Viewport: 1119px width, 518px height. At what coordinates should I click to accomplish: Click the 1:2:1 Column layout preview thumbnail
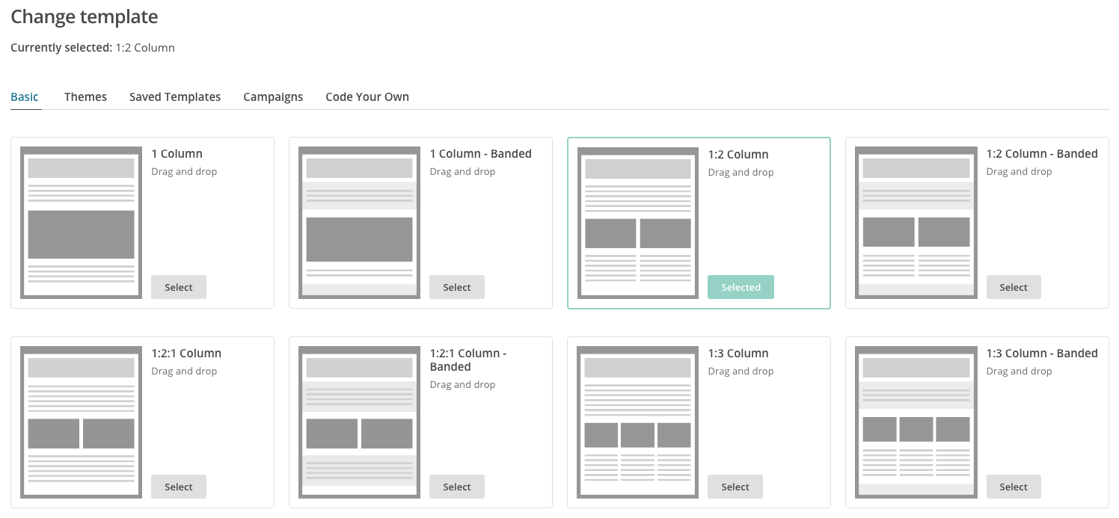point(81,422)
